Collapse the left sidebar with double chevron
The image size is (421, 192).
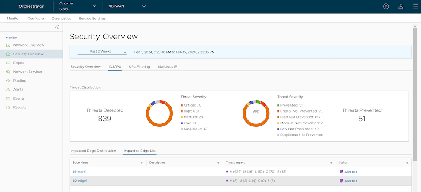point(57,27)
